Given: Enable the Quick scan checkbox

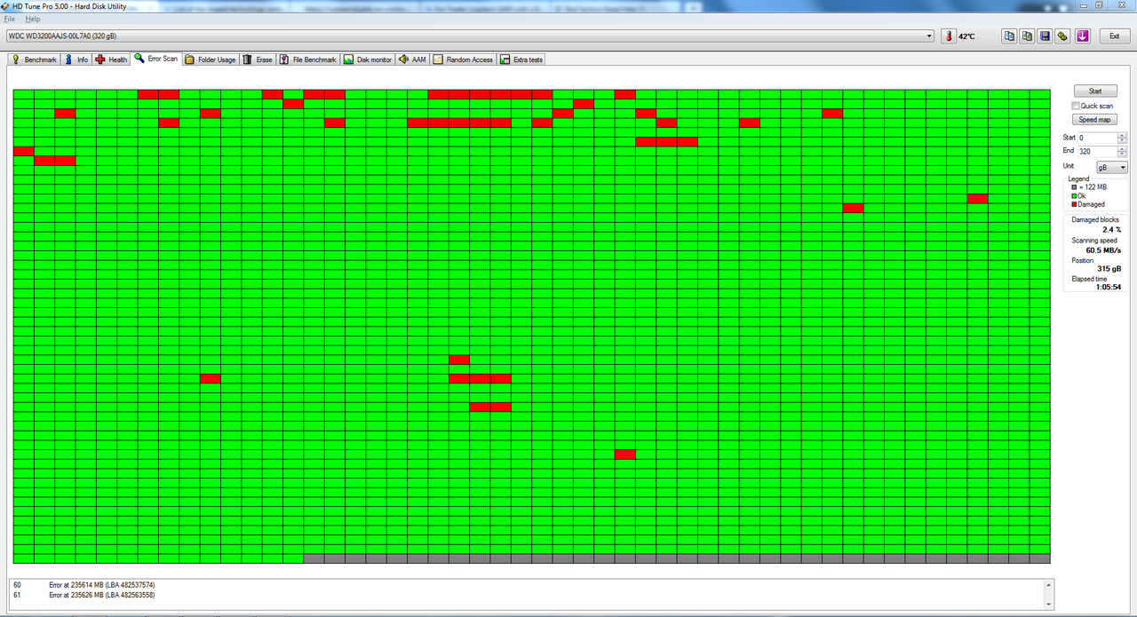Looking at the screenshot, I should pyautogui.click(x=1076, y=106).
